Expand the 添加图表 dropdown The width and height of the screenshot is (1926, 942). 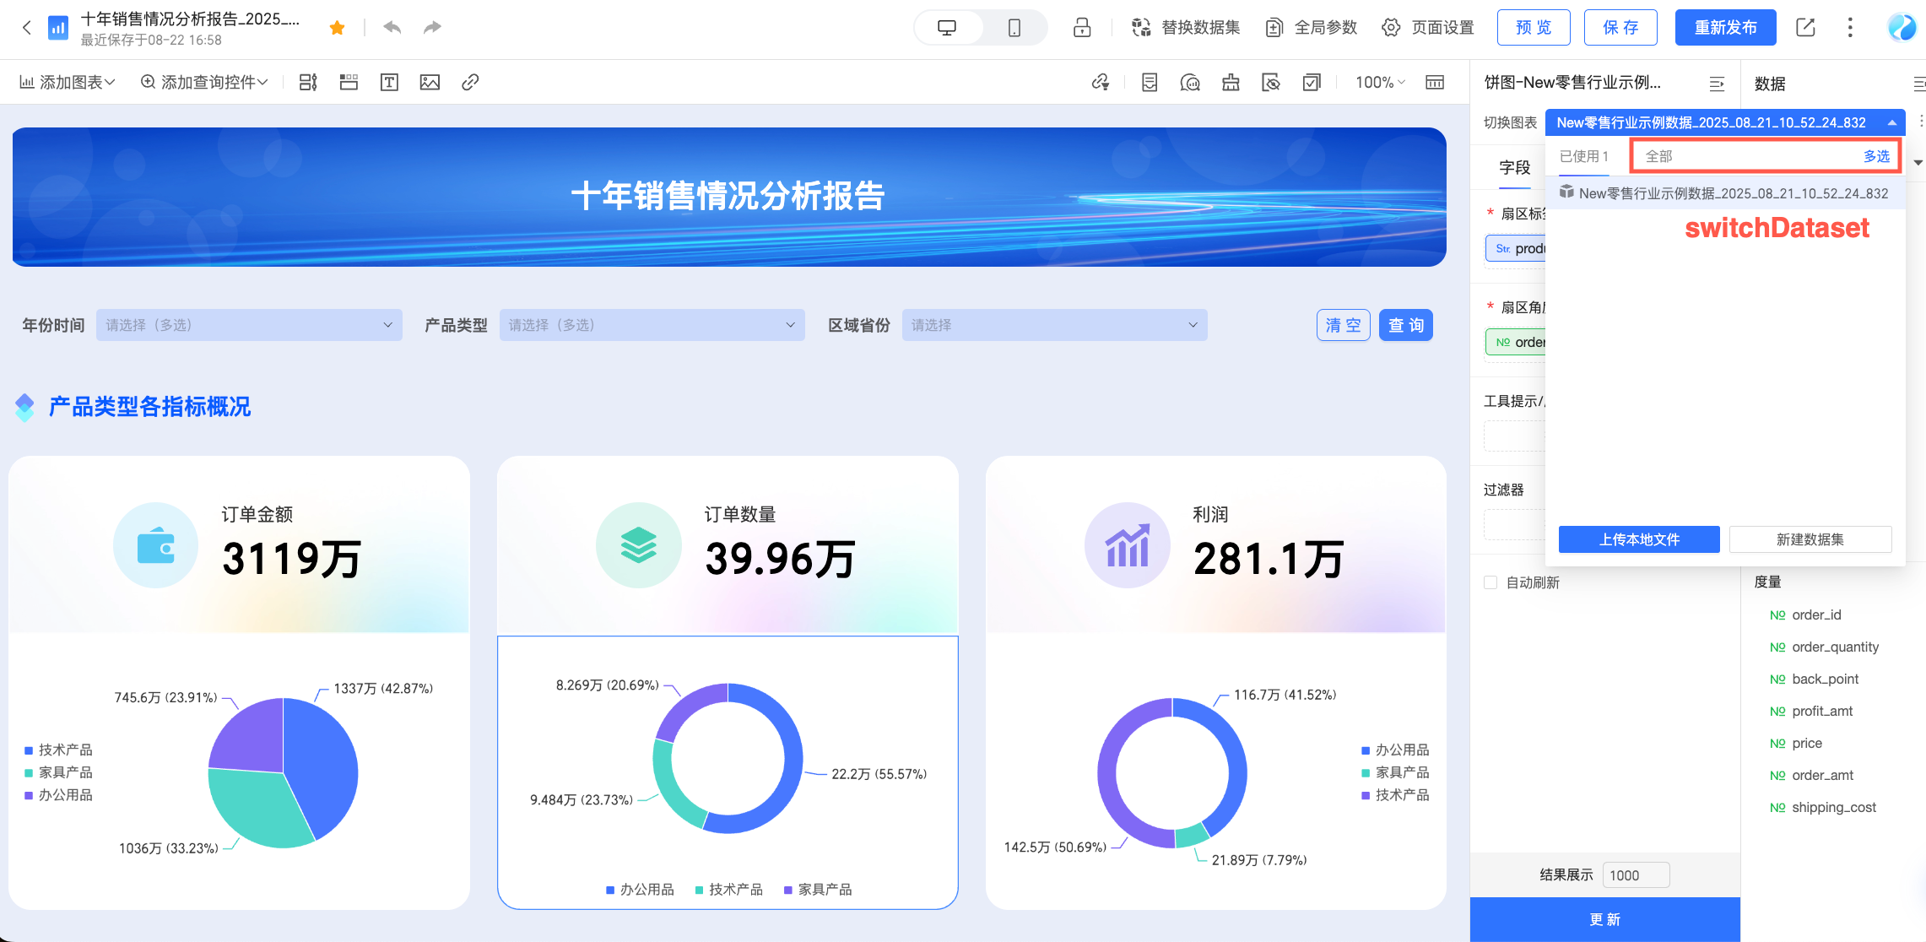67,82
